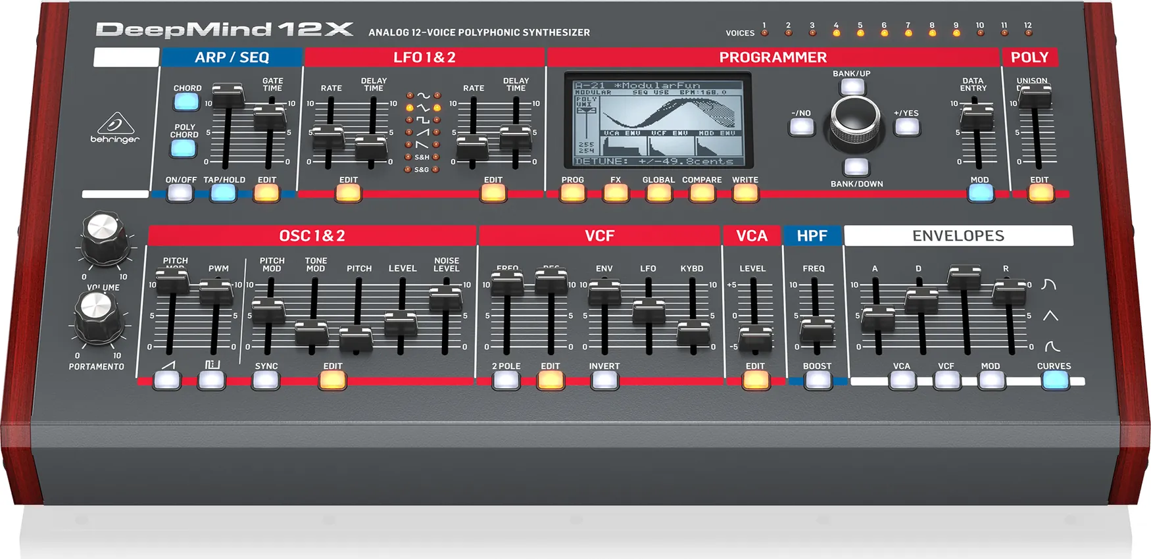The height and width of the screenshot is (559, 1151).
Task: Turn on the CHORD button
Action: [187, 101]
